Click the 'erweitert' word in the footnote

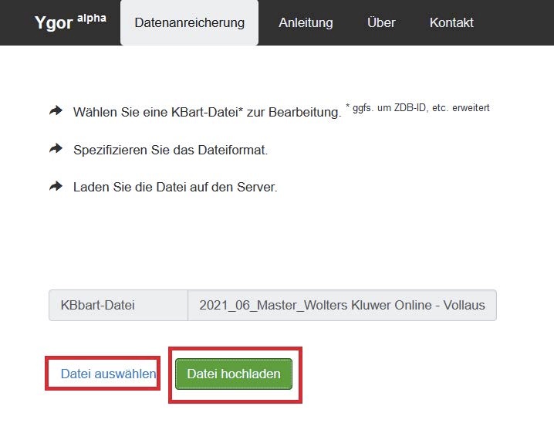pos(470,108)
